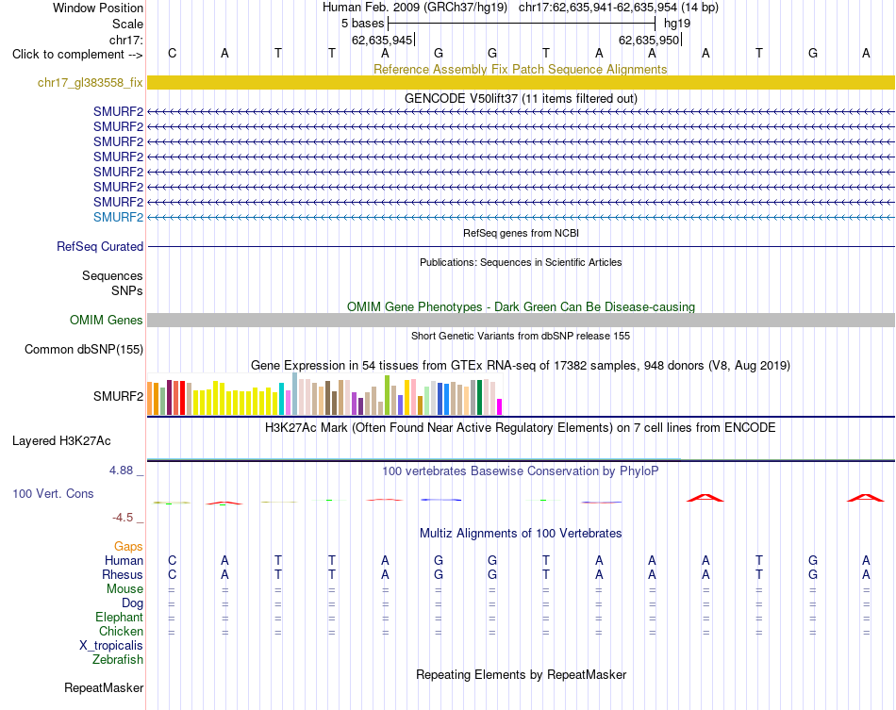Click the Layered H3K27Ac track label
This screenshot has height=710, width=896.
pyautogui.click(x=61, y=441)
